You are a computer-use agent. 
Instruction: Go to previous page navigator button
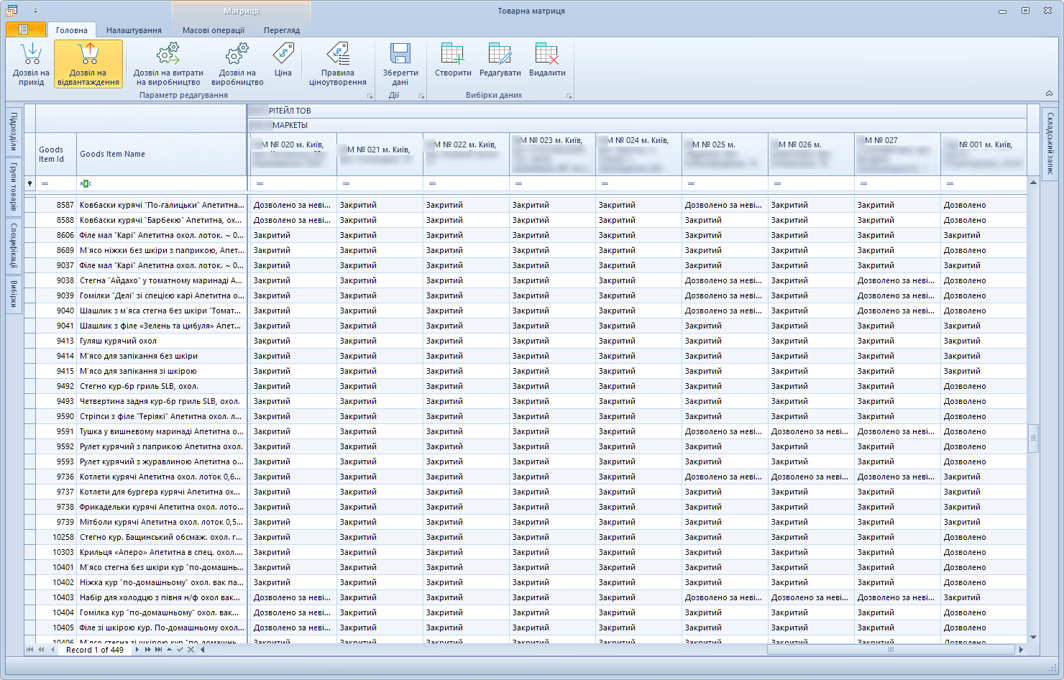pos(41,650)
